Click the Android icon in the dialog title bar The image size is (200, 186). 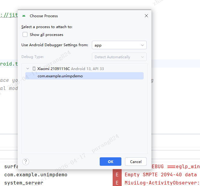(x=24, y=16)
